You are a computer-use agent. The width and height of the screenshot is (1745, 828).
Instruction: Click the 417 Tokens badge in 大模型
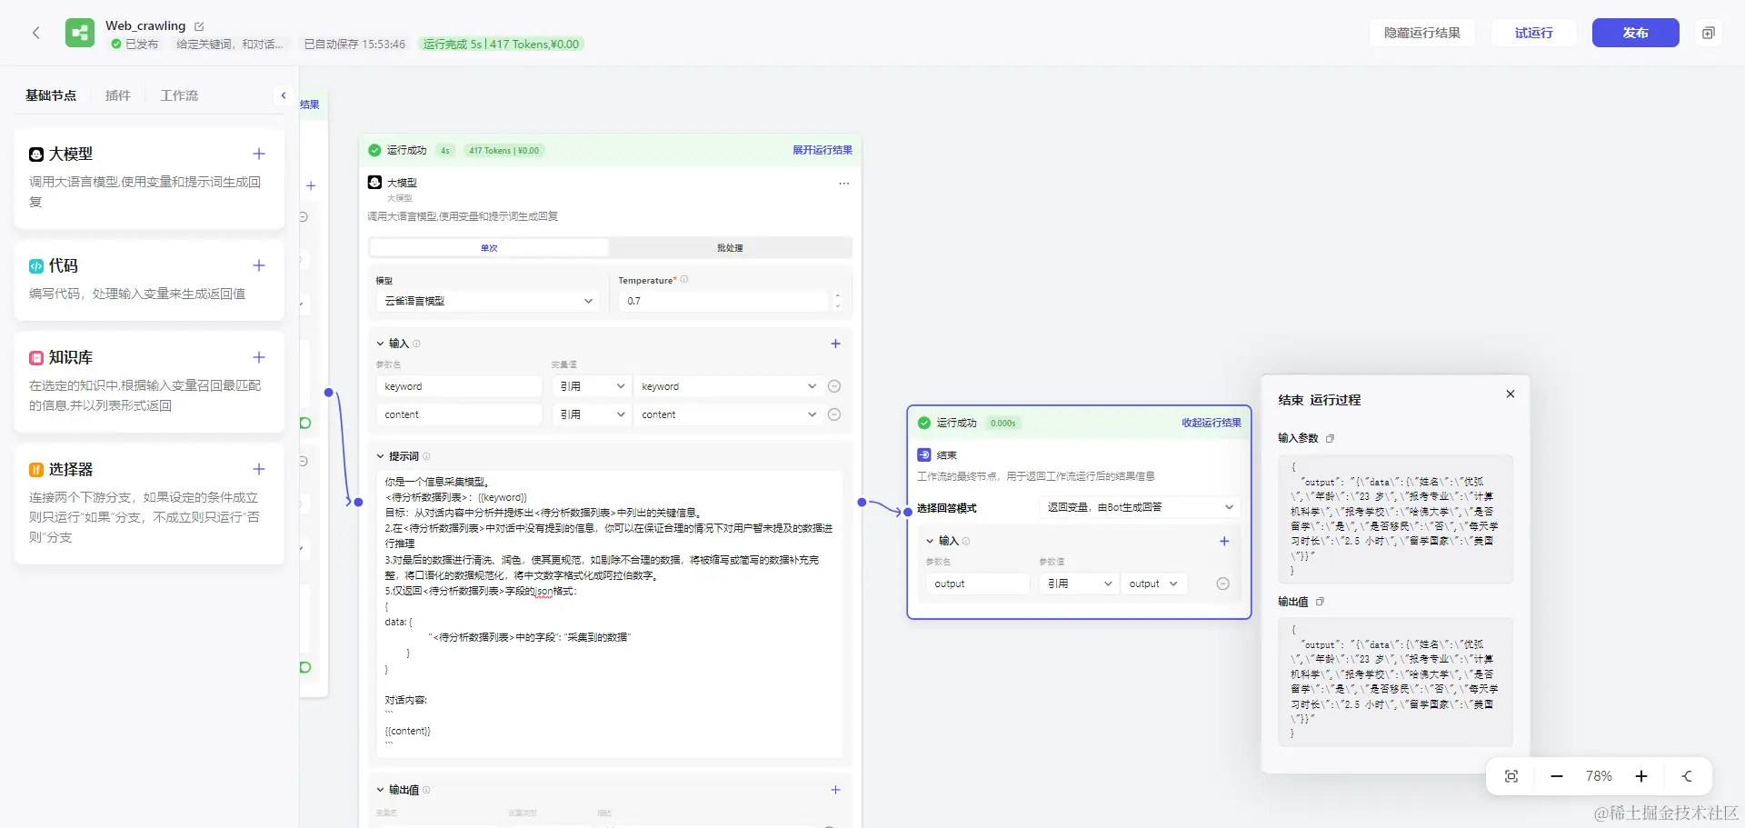click(x=504, y=151)
